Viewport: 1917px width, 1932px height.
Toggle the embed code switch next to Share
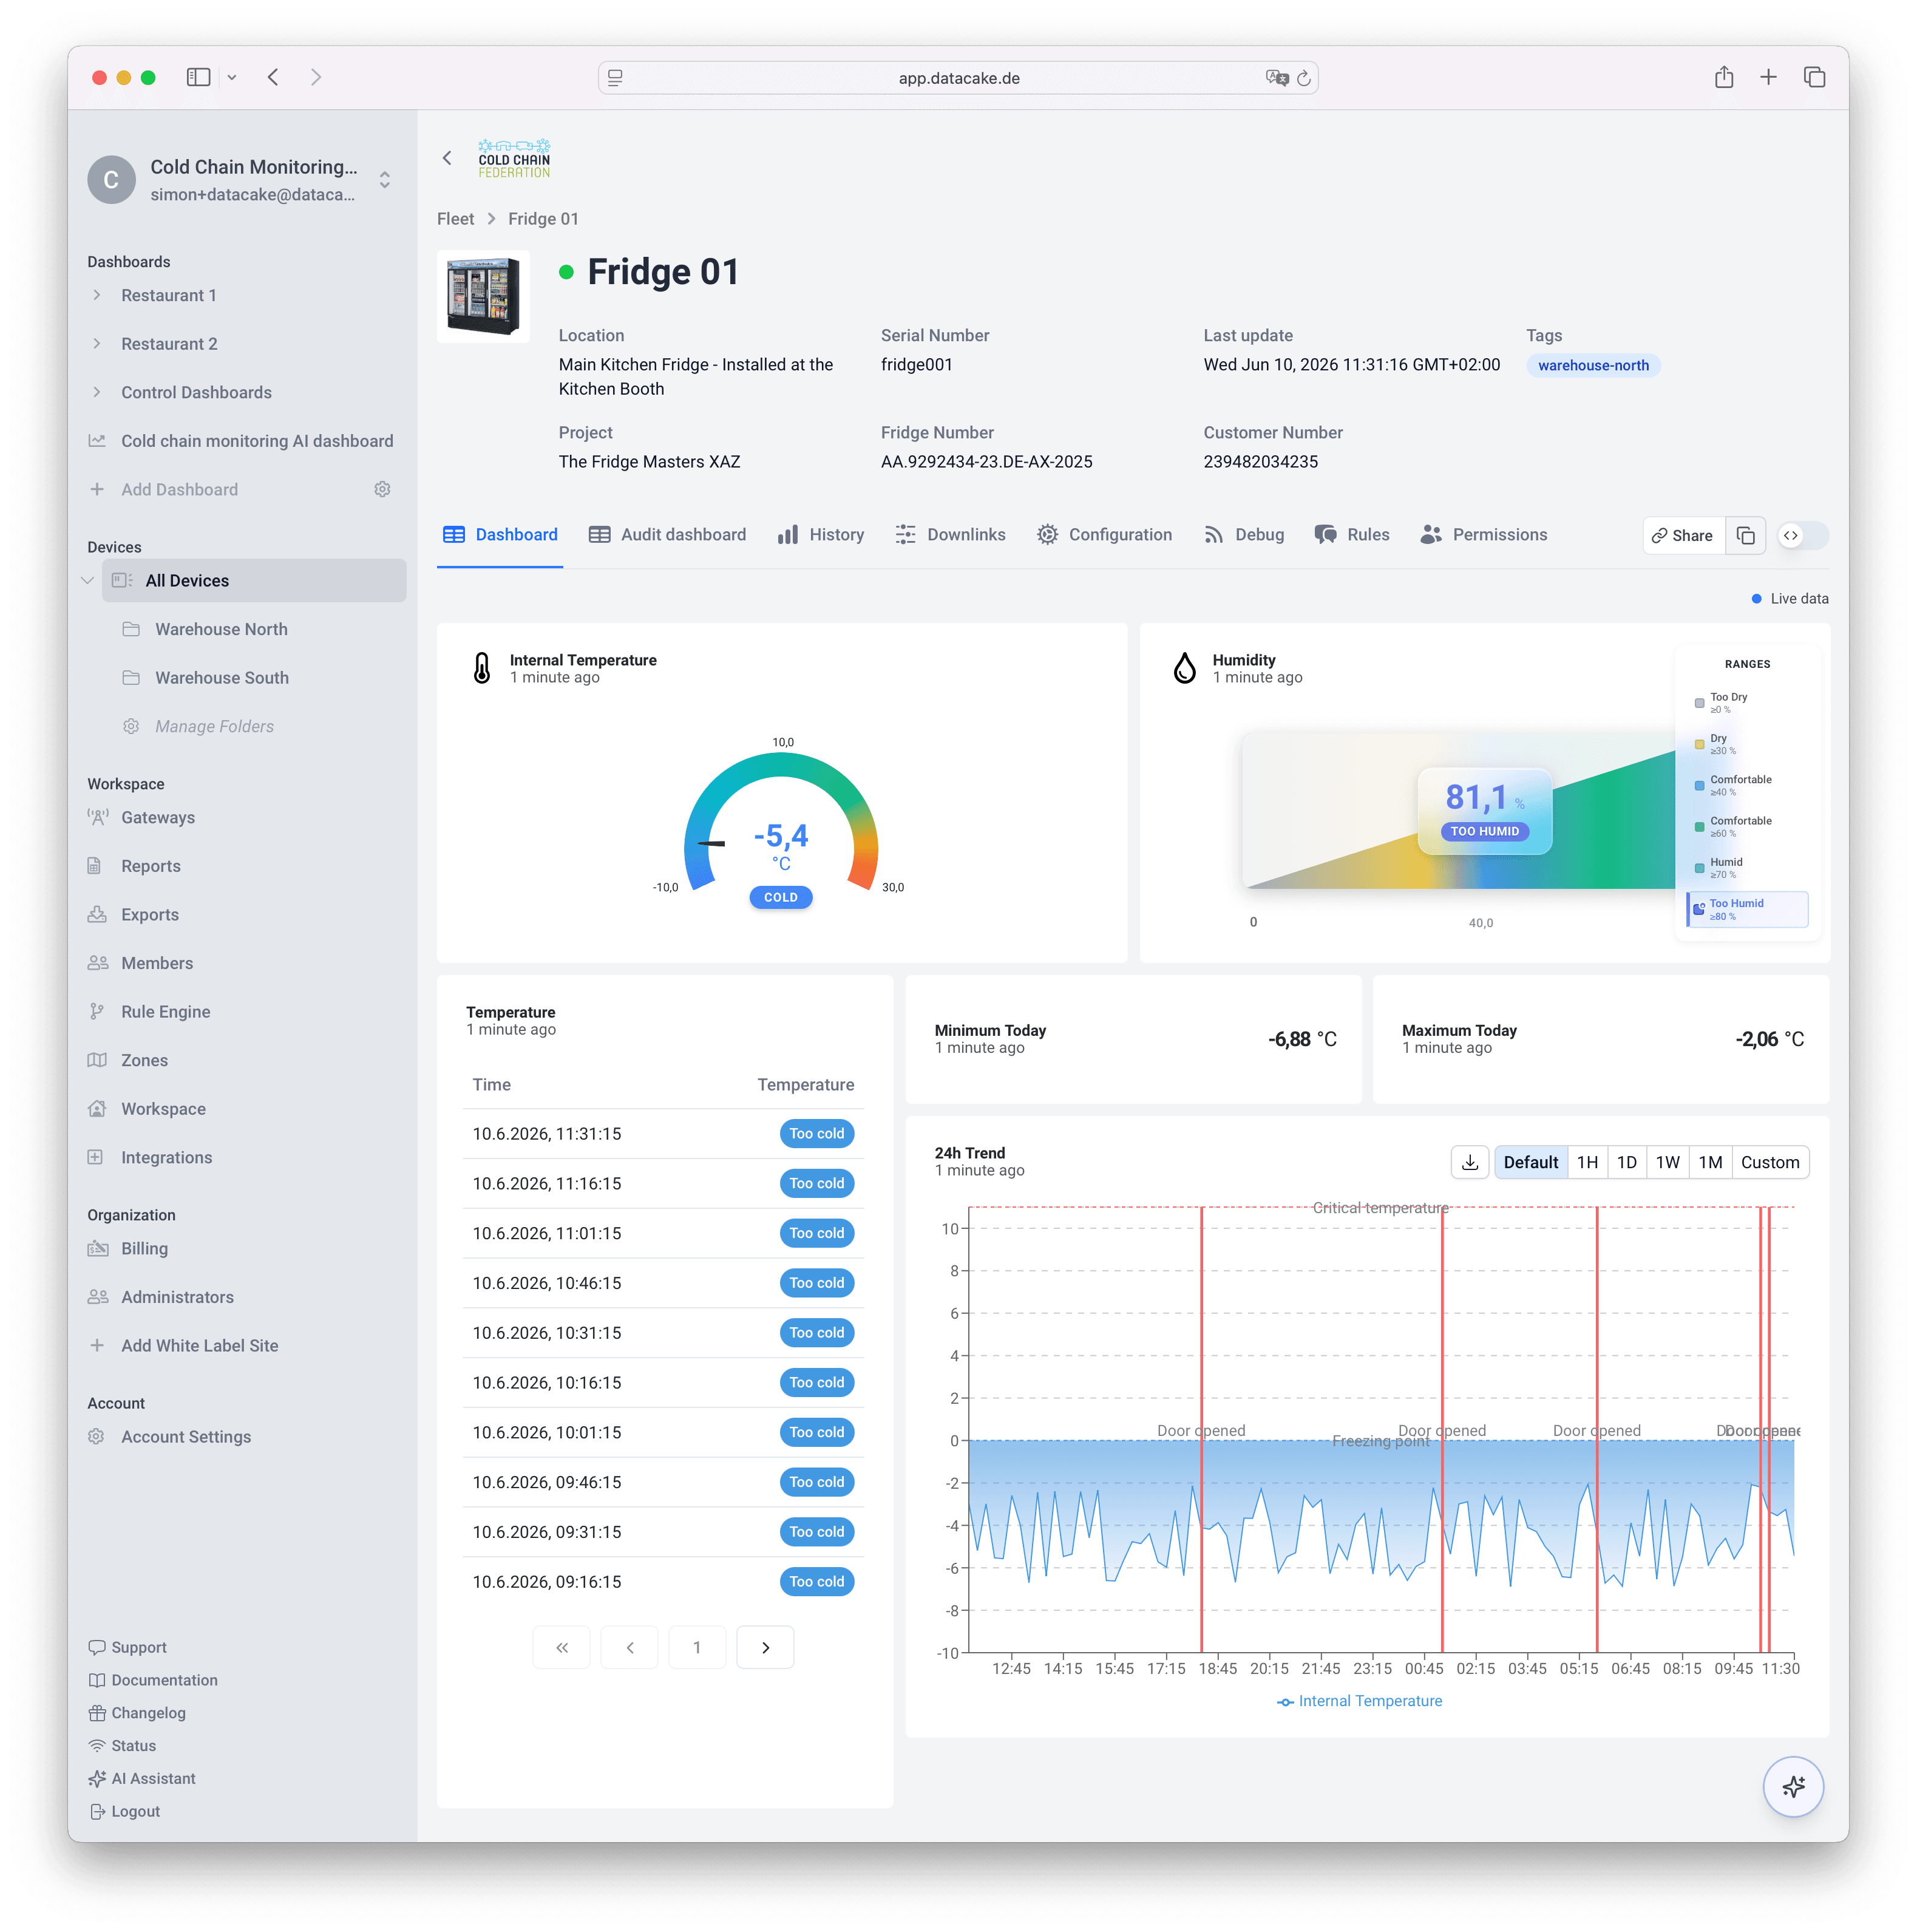tap(1803, 536)
